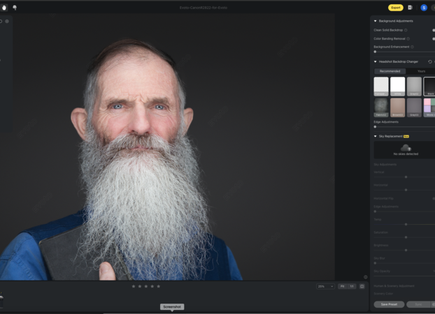Screen dimensions: 435x314
Task: Select the White backdrop thumbnail
Action: [x=397, y=86]
